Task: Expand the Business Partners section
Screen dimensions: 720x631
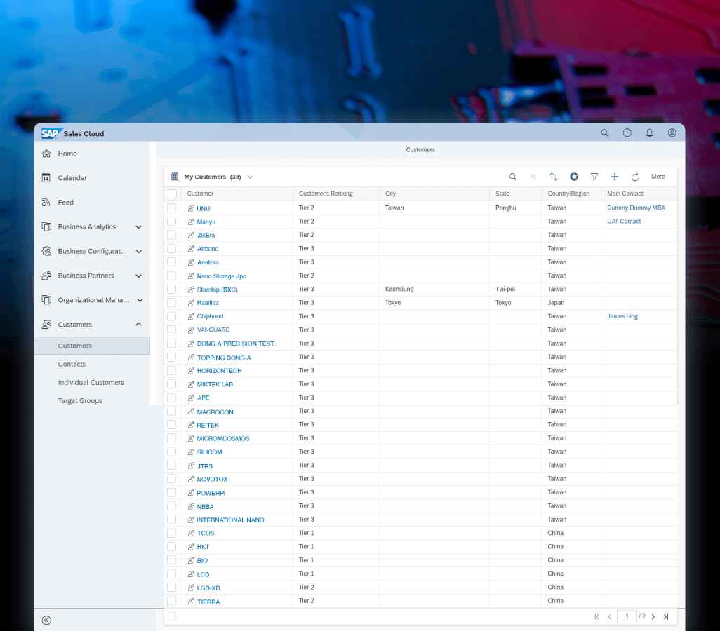Action: coord(139,276)
